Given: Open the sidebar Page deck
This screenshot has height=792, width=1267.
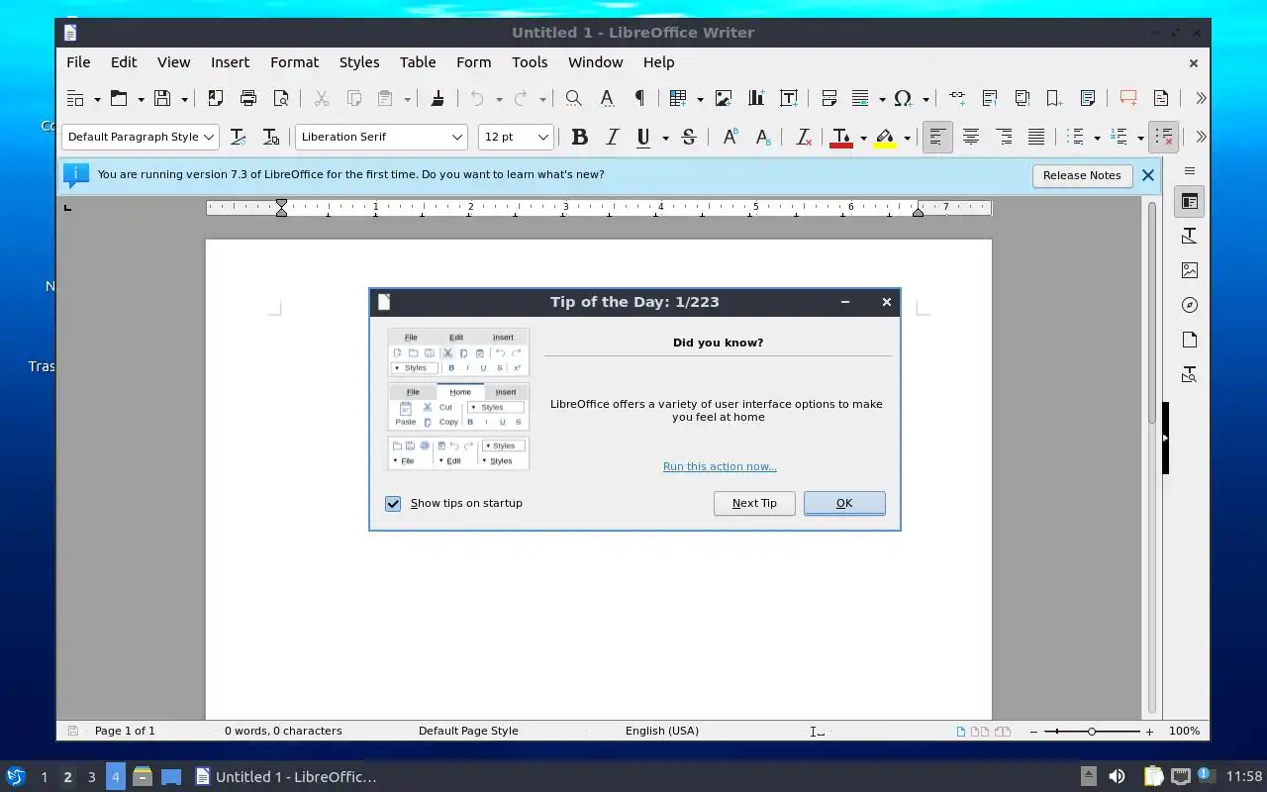Looking at the screenshot, I should [1190, 340].
